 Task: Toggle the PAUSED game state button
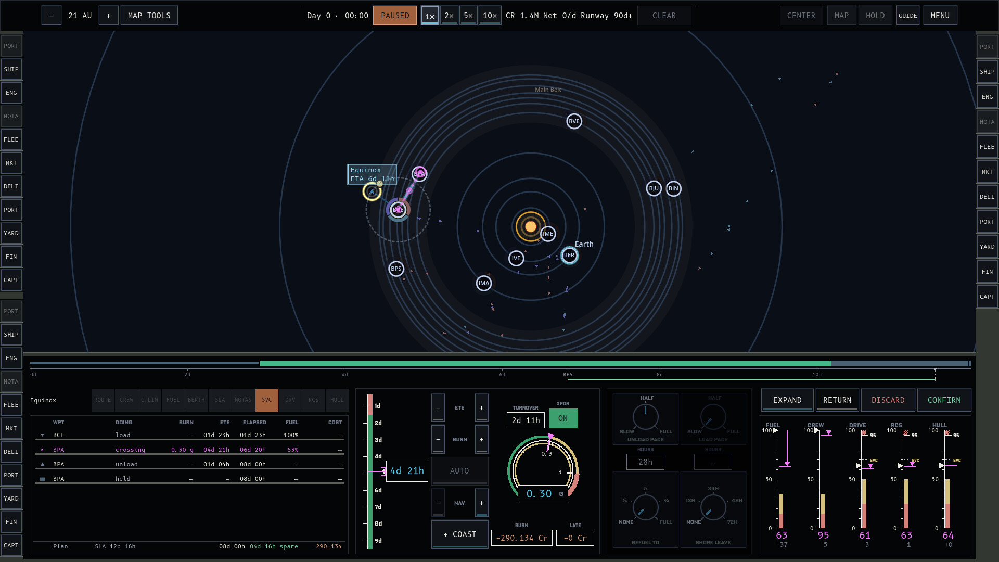(395, 16)
